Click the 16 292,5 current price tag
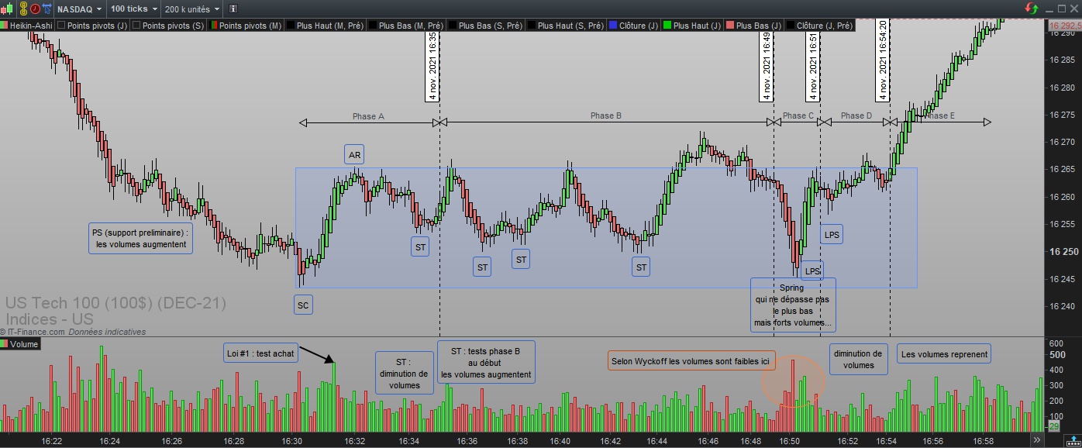This screenshot has height=448, width=1082. [x=1065, y=26]
